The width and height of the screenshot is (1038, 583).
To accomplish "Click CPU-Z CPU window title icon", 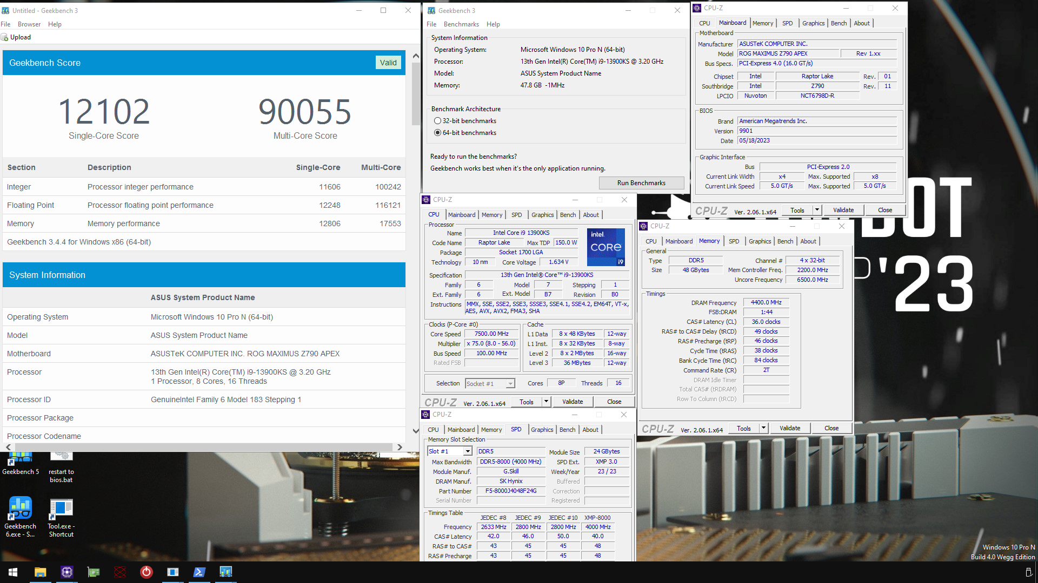I will (x=427, y=200).
